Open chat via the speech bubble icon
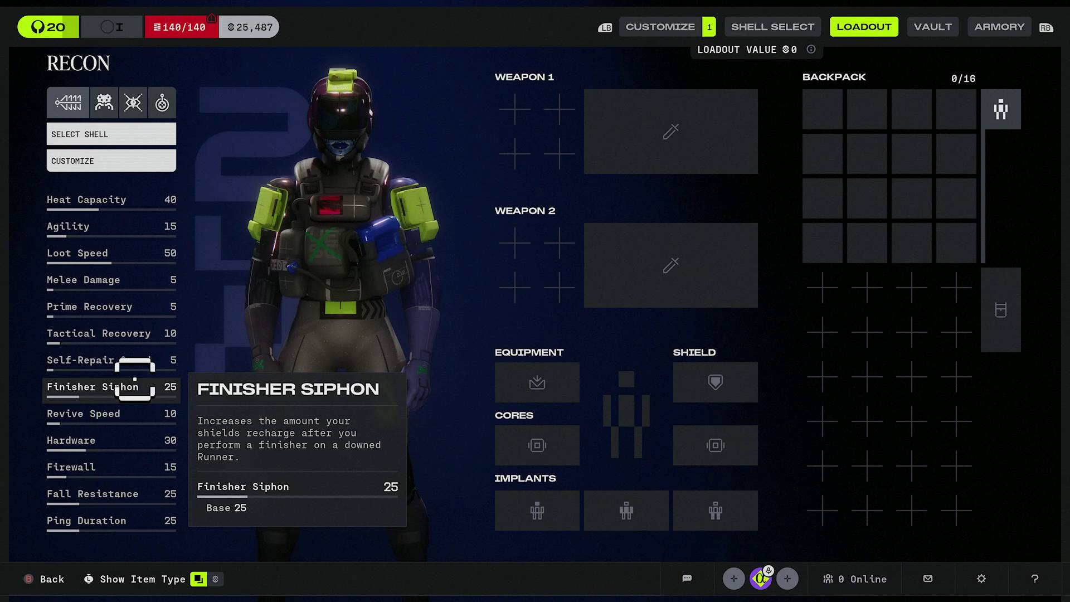This screenshot has width=1070, height=602. [687, 579]
